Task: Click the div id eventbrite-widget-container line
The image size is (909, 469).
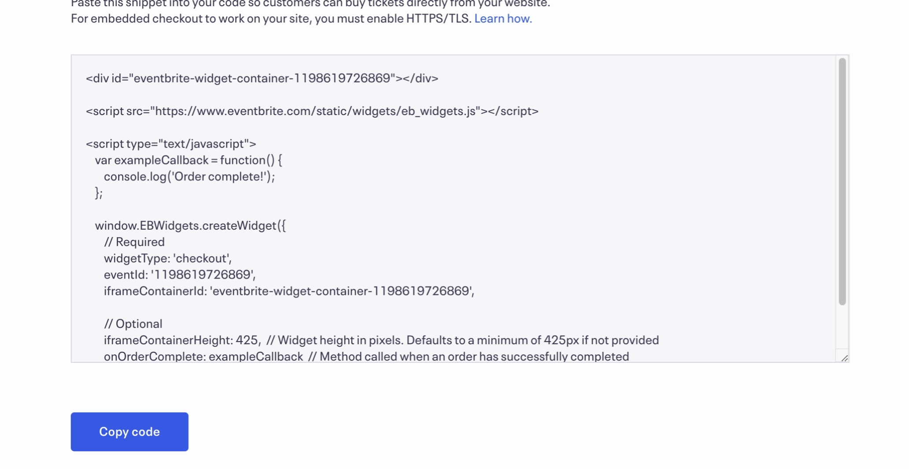Action: pyautogui.click(x=262, y=78)
